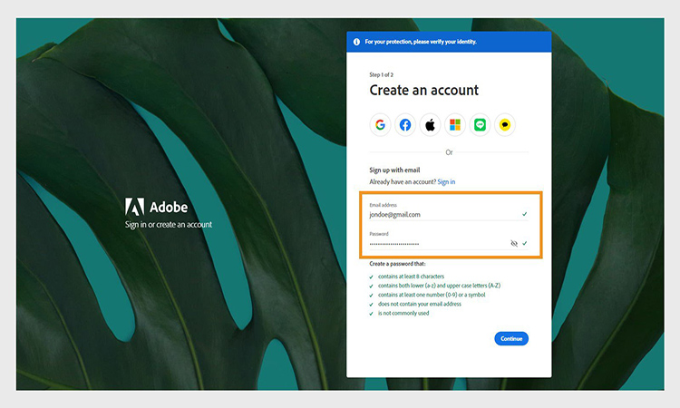Viewport: 680px width, 408px height.
Task: Click the 'Step 1 of 2' label
Action: tap(382, 73)
